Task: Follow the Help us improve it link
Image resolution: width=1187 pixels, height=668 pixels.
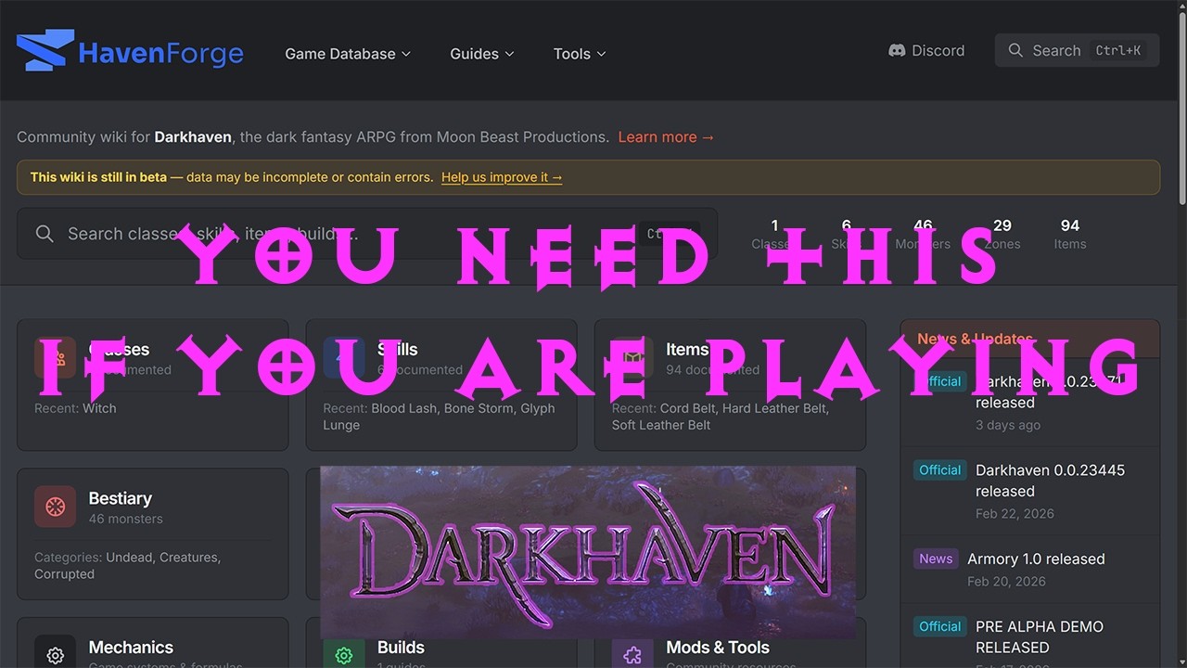Action: pyautogui.click(x=502, y=177)
